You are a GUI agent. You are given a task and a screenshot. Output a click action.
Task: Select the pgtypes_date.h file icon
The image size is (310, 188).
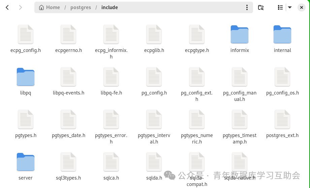coord(68,119)
